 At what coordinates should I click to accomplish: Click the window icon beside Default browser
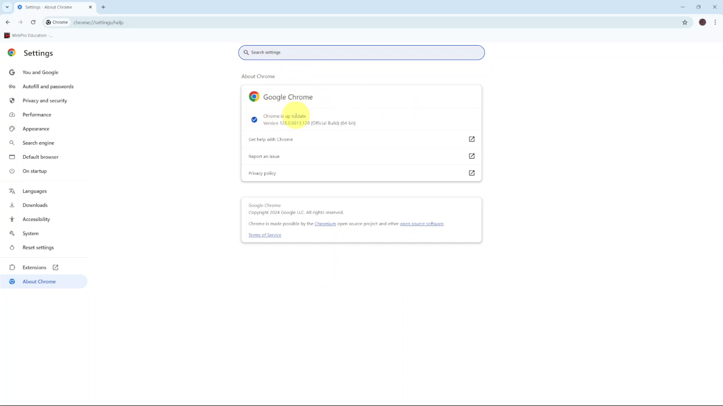coord(12,157)
